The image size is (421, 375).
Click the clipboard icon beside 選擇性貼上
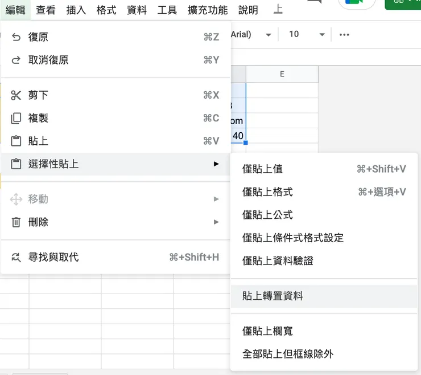click(16, 164)
